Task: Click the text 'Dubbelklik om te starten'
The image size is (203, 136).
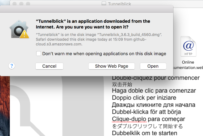Action: [x=145, y=133]
